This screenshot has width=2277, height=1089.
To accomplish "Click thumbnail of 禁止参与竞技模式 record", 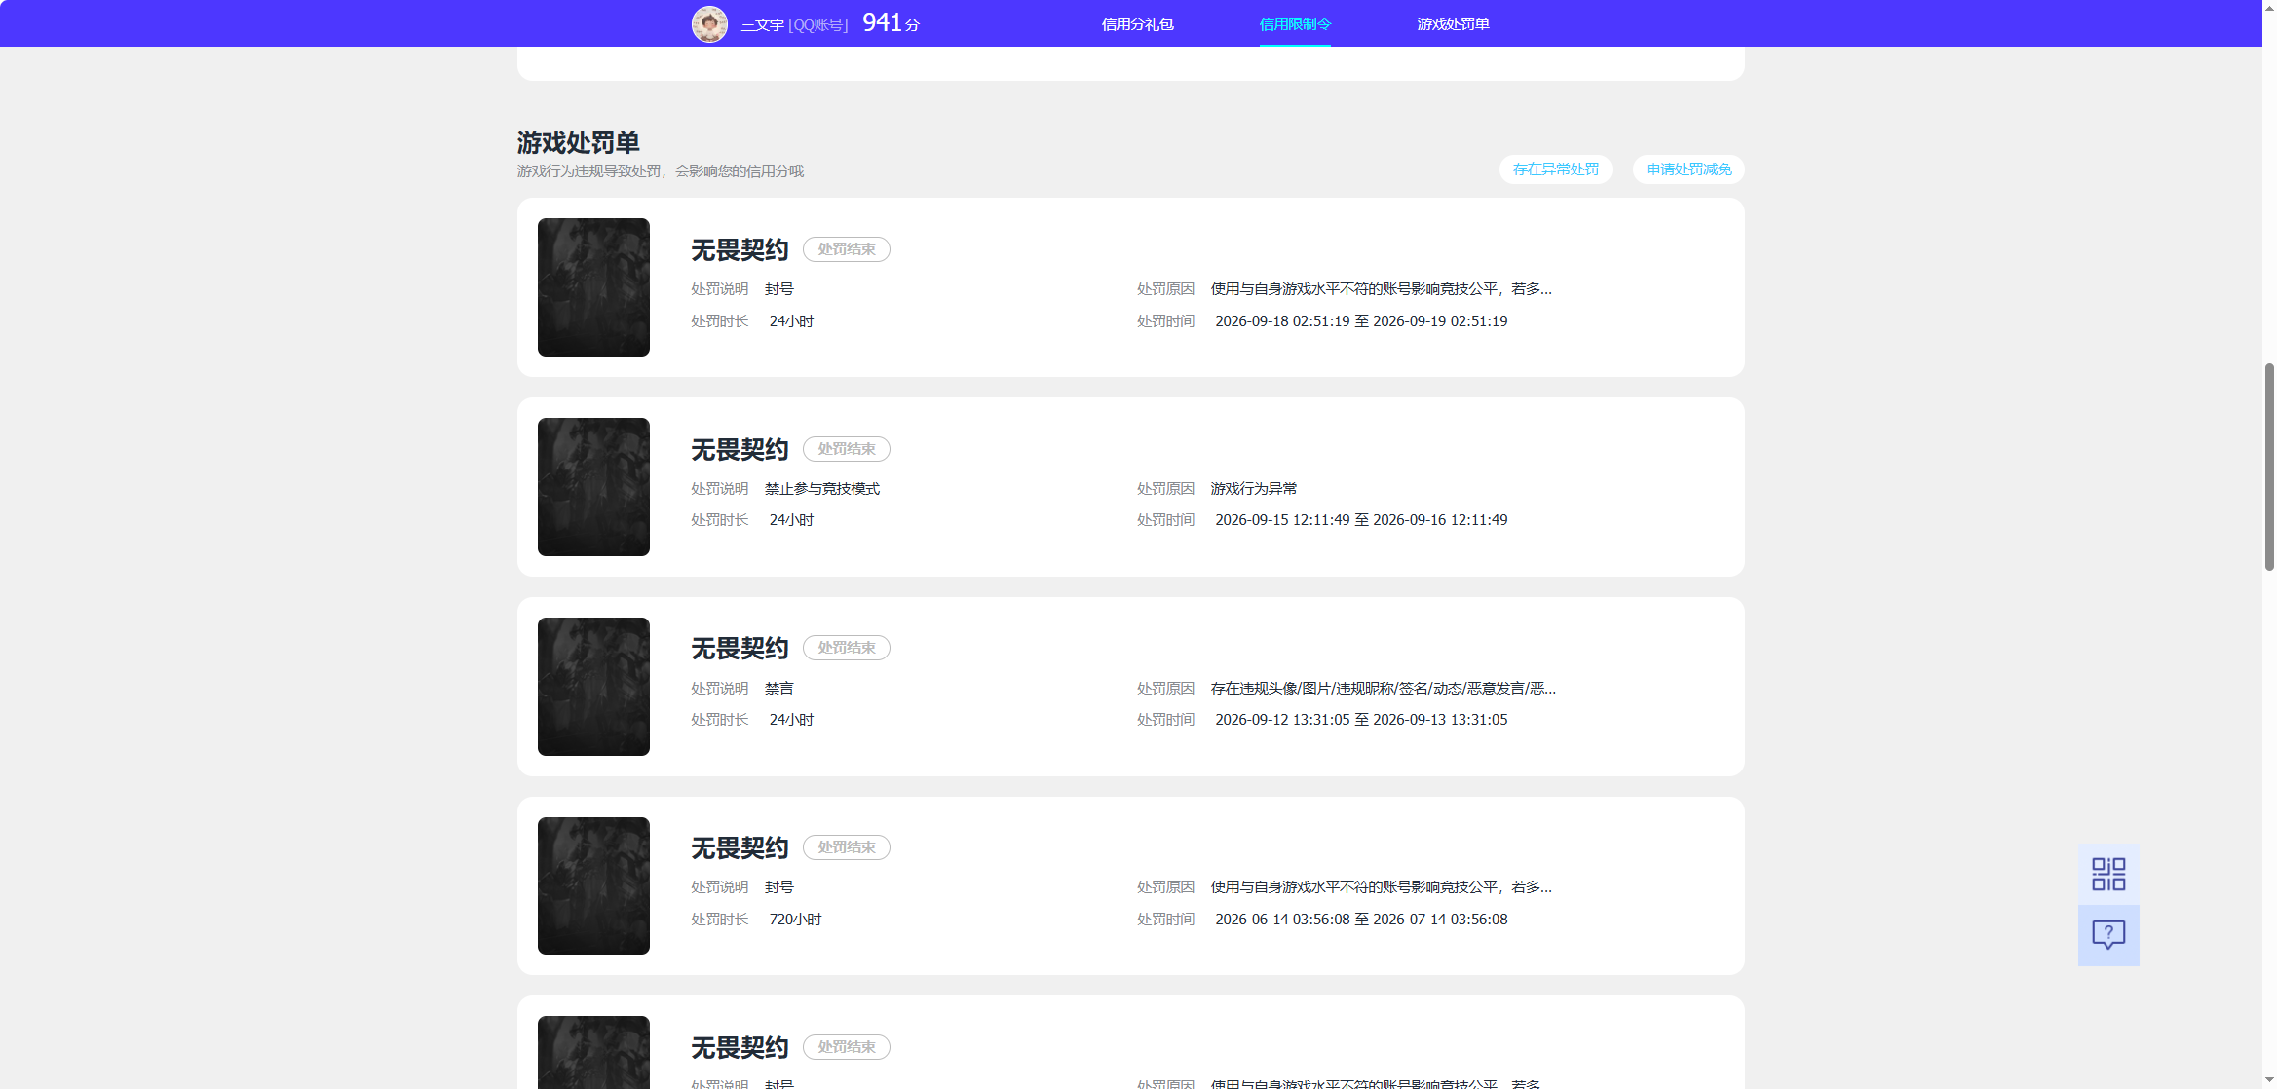I will click(593, 487).
